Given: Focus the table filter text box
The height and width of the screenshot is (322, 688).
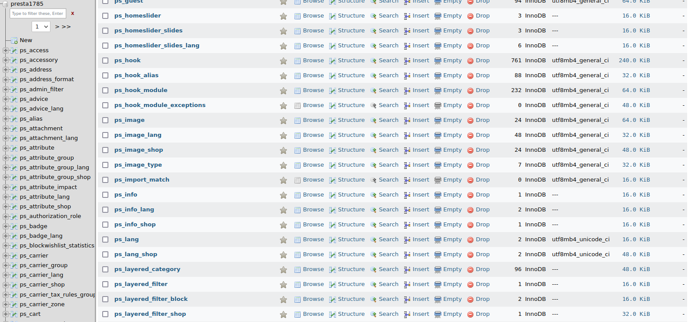Looking at the screenshot, I should pyautogui.click(x=38, y=14).
